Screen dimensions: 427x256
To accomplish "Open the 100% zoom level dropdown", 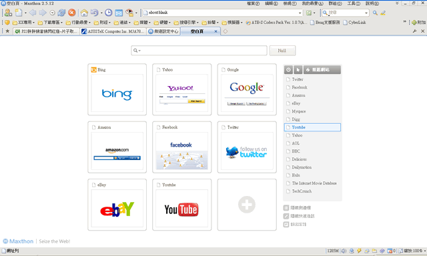I will tap(424, 251).
